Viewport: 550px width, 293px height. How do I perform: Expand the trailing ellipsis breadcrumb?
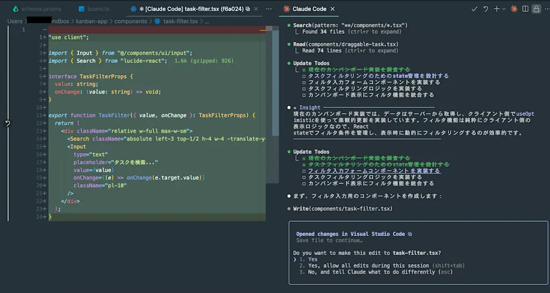tap(207, 21)
